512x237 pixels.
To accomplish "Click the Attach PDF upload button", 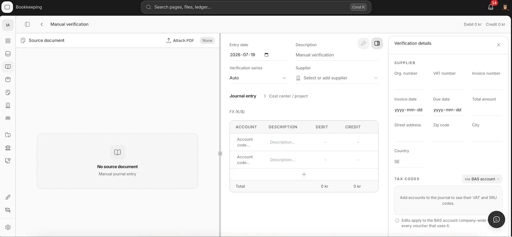I will [180, 41].
